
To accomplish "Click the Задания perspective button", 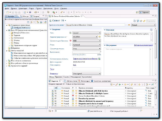I will pos(144,12).
